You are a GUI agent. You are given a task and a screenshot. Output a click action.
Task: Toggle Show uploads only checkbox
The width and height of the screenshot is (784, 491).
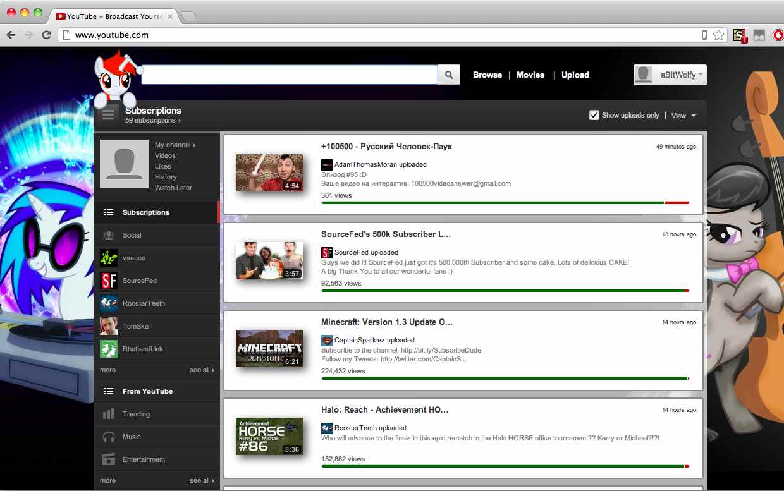(594, 115)
